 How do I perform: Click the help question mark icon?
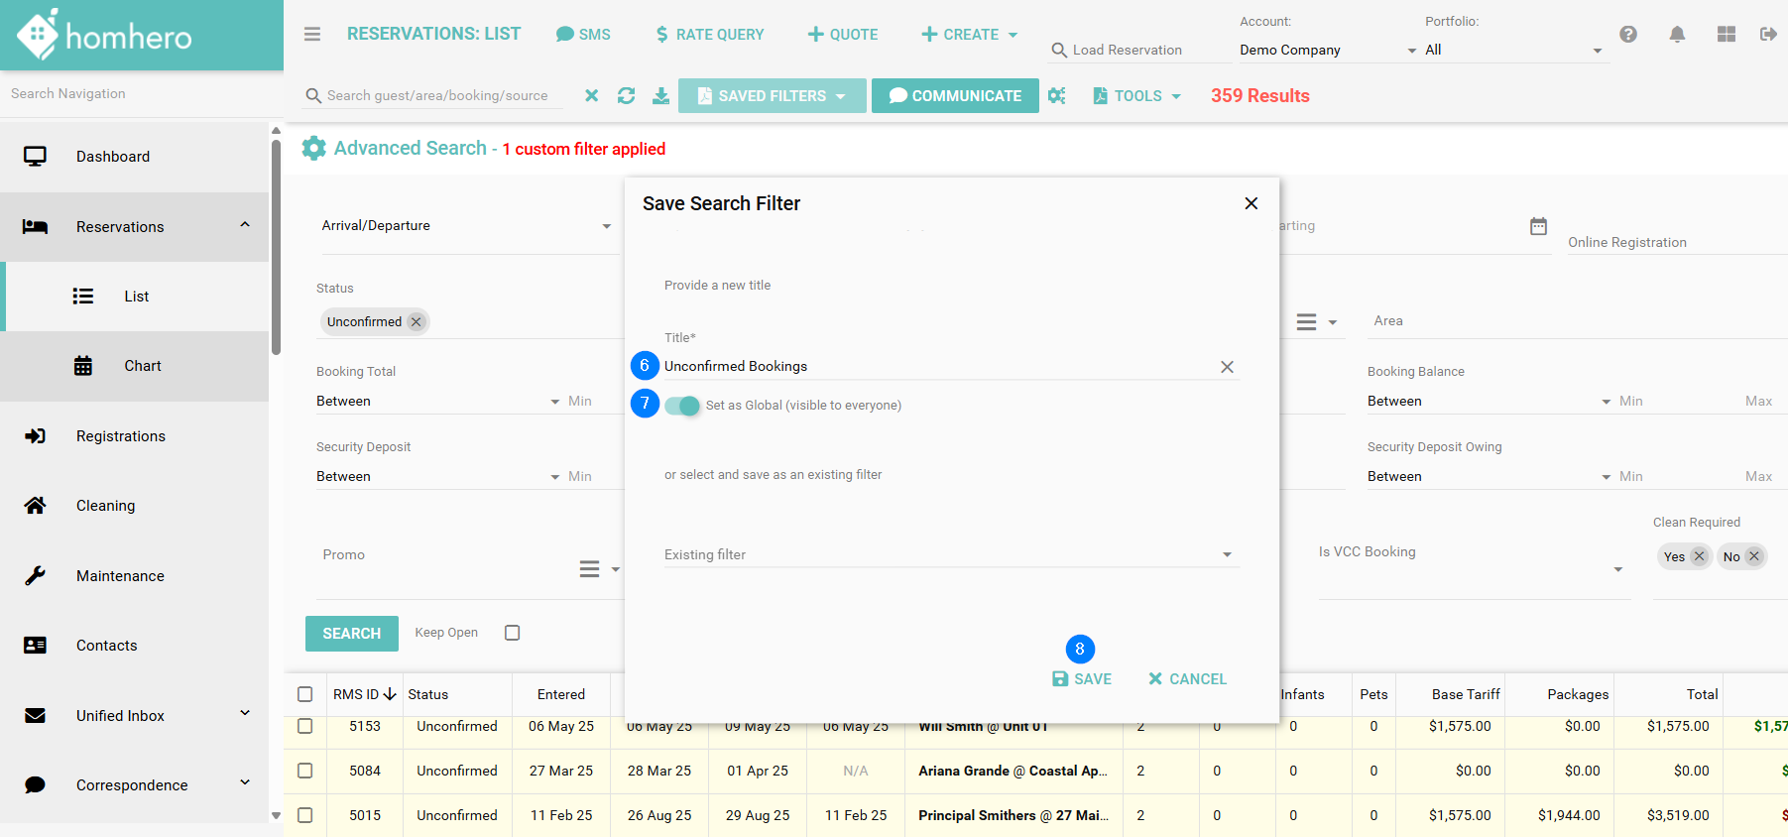point(1628,35)
